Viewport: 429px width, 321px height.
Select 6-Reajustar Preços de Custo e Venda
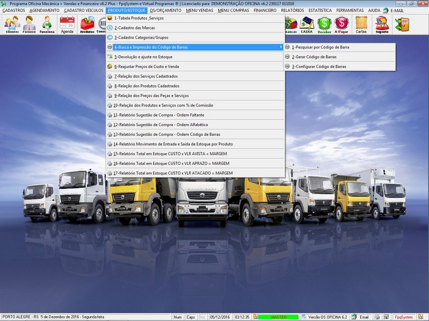[195, 66]
